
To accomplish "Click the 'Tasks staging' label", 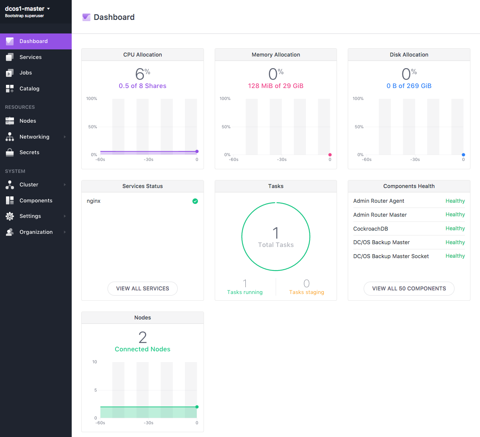I will pos(307,292).
